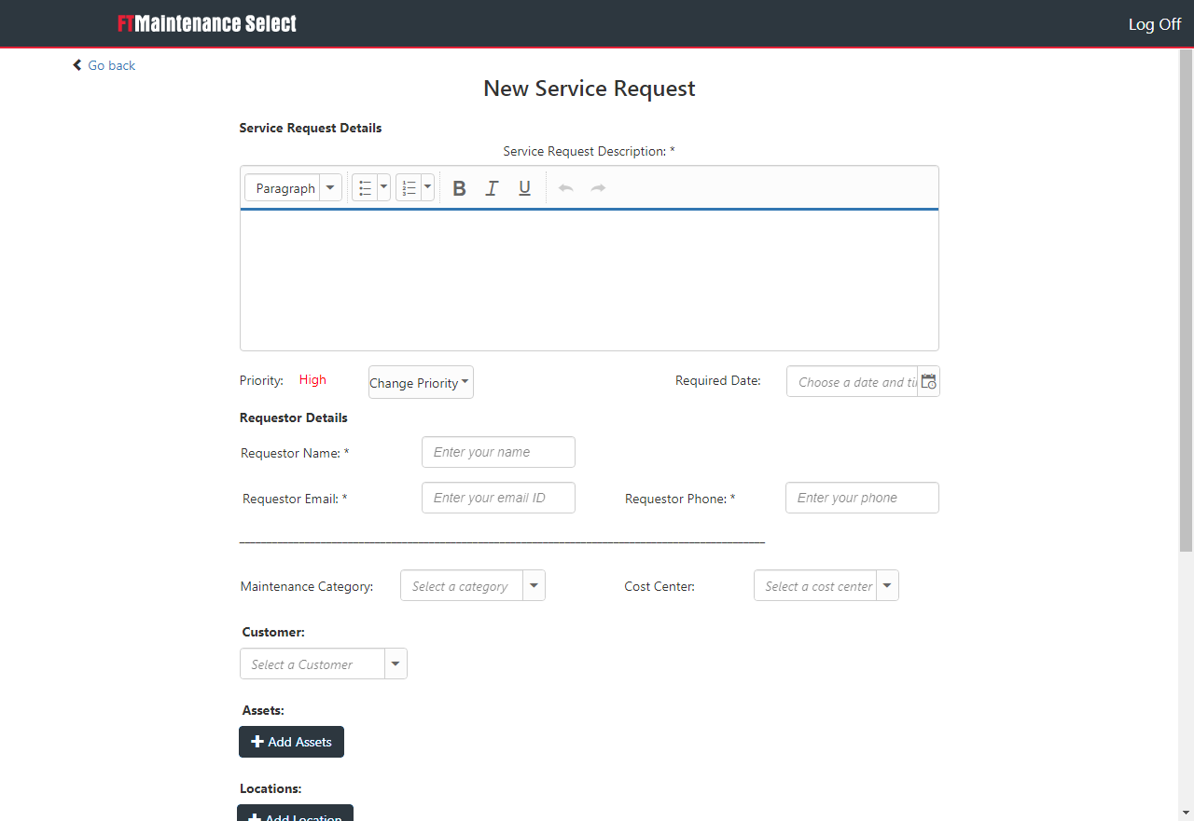Open the Change Priority dropdown

pos(421,382)
